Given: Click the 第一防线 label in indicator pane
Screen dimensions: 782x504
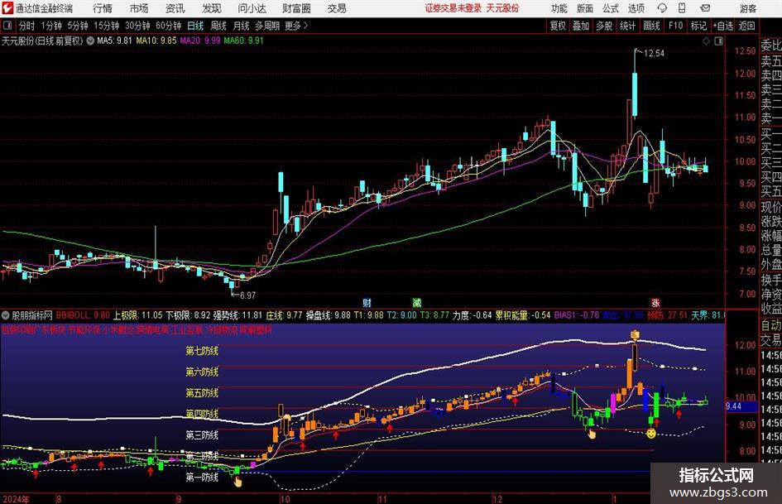Looking at the screenshot, I should pyautogui.click(x=202, y=477).
